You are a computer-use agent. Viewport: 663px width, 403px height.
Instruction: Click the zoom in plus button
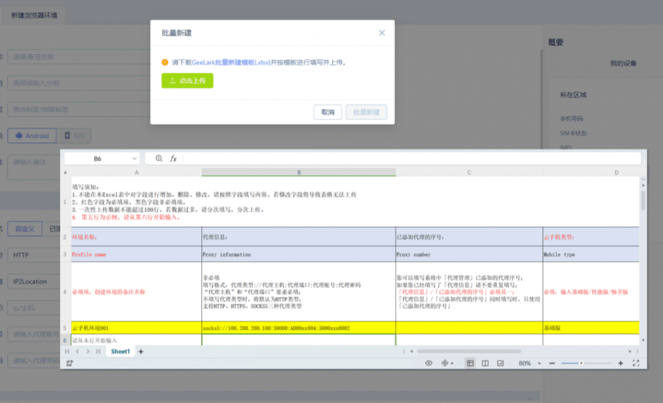click(621, 363)
